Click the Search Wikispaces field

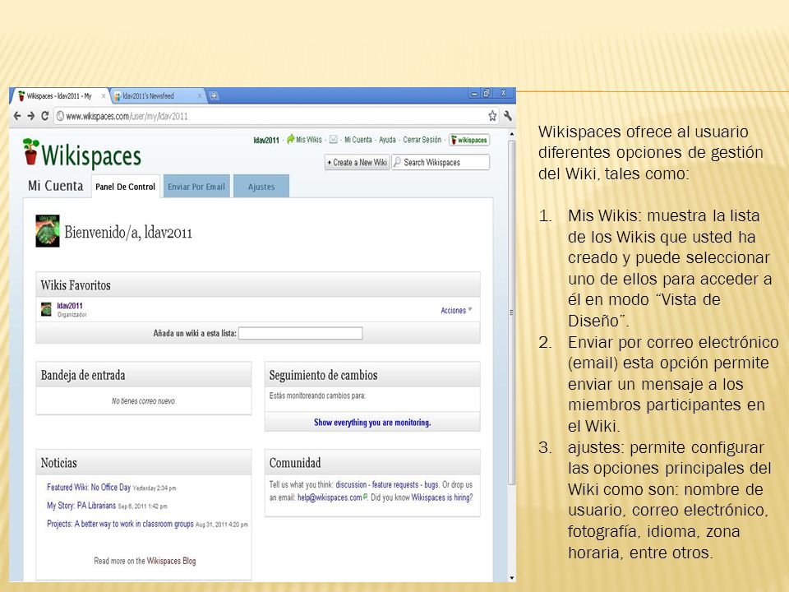[x=441, y=162]
